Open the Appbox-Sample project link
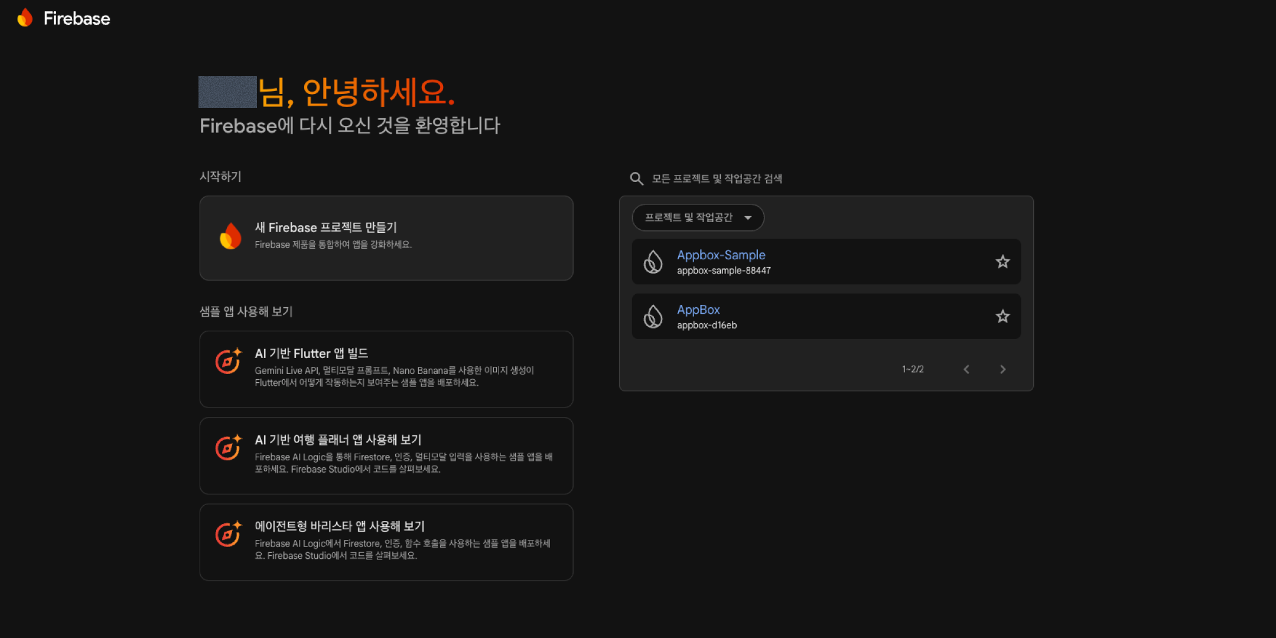The height and width of the screenshot is (638, 1276). pos(721,255)
